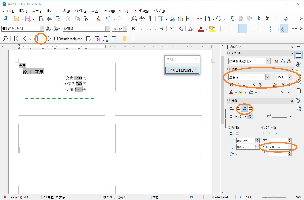Toggle Formatting Marks pilcrow icon

(x=150, y=19)
